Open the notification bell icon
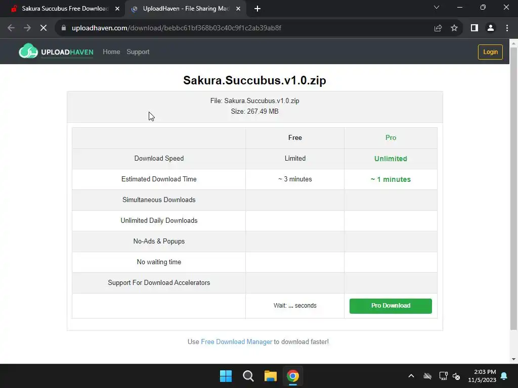 [x=504, y=376]
